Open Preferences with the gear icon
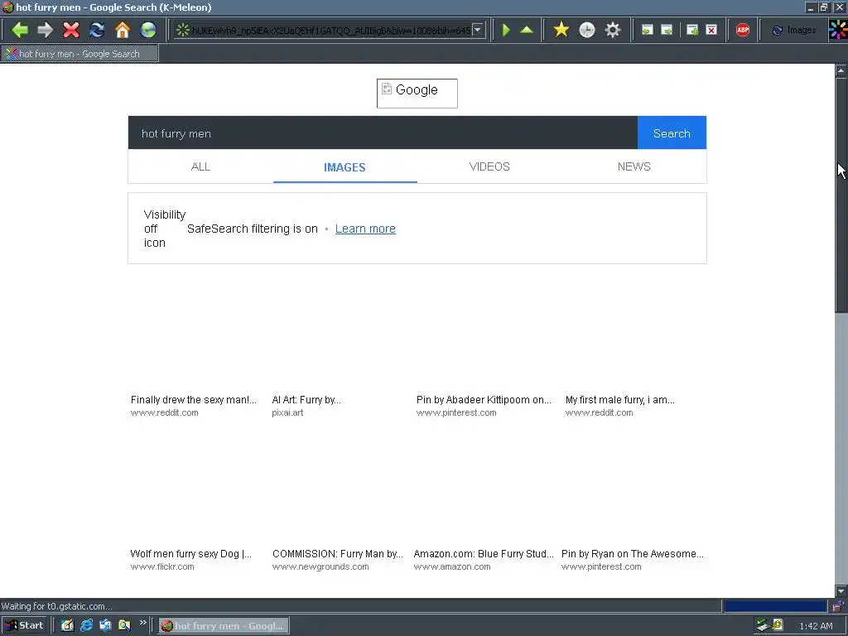The image size is (848, 636). point(612,30)
